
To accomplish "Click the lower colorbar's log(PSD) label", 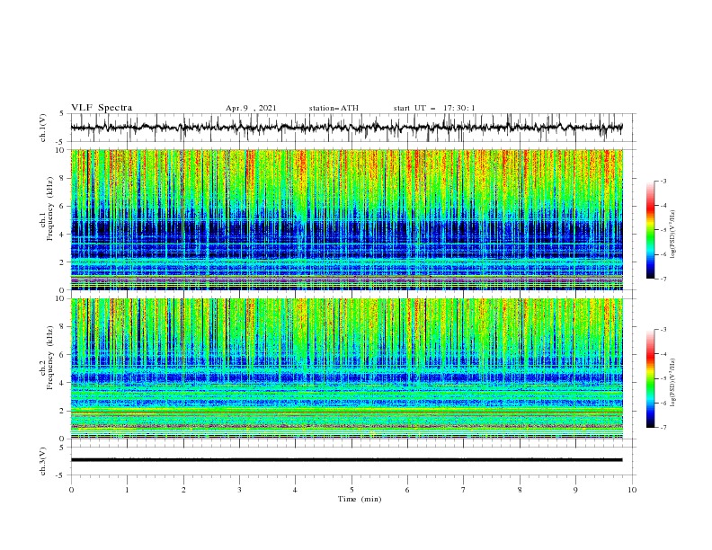I will point(674,382).
